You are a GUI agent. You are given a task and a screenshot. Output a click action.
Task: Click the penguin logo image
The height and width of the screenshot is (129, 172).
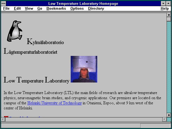coord(15,31)
